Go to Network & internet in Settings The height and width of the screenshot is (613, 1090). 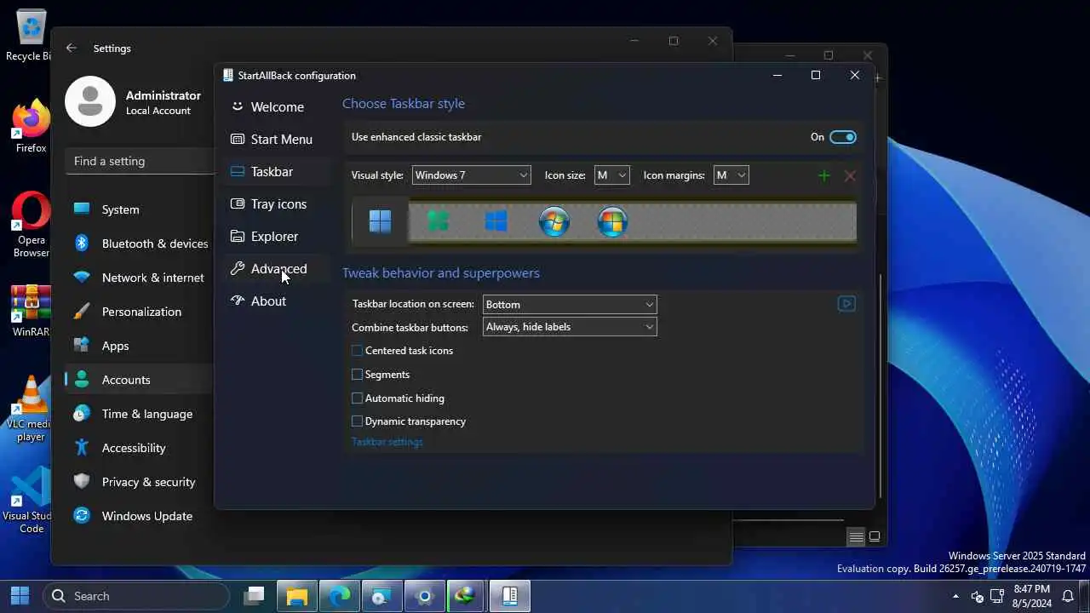tap(139, 278)
